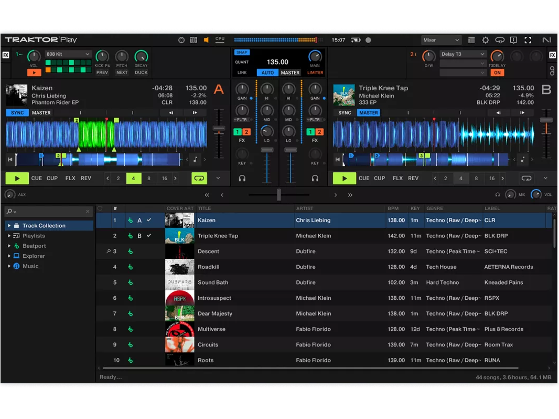Select the track Roadkill by Dubfire
The height and width of the screenshot is (419, 559).
[x=236, y=267]
